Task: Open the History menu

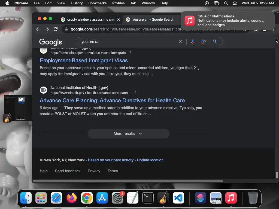Action: (x=77, y=3)
